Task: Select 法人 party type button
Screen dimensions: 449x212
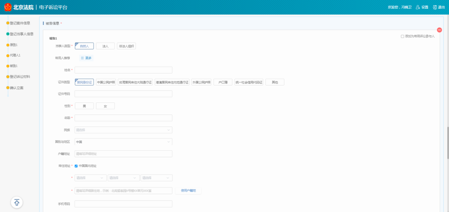Action: point(105,46)
